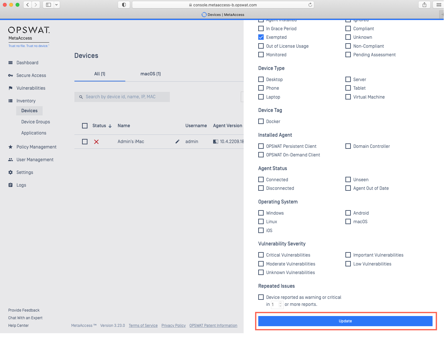The height and width of the screenshot is (337, 444).
Task: Go back in Safari history
Action: pyautogui.click(x=27, y=5)
